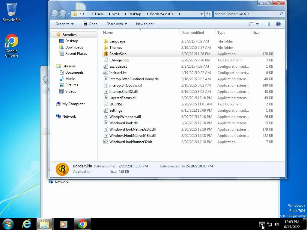Go back to the previous folder
This screenshot has height=230, width=307.
[55, 13]
